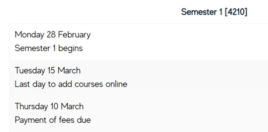Click the word February in first row
The image size is (268, 132).
(x=74, y=35)
